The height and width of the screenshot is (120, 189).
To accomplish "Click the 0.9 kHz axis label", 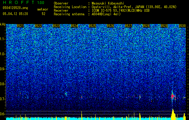I will [2, 69].
